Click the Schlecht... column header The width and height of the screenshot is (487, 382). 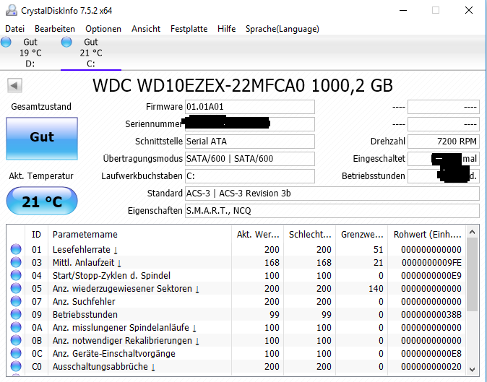(310, 234)
